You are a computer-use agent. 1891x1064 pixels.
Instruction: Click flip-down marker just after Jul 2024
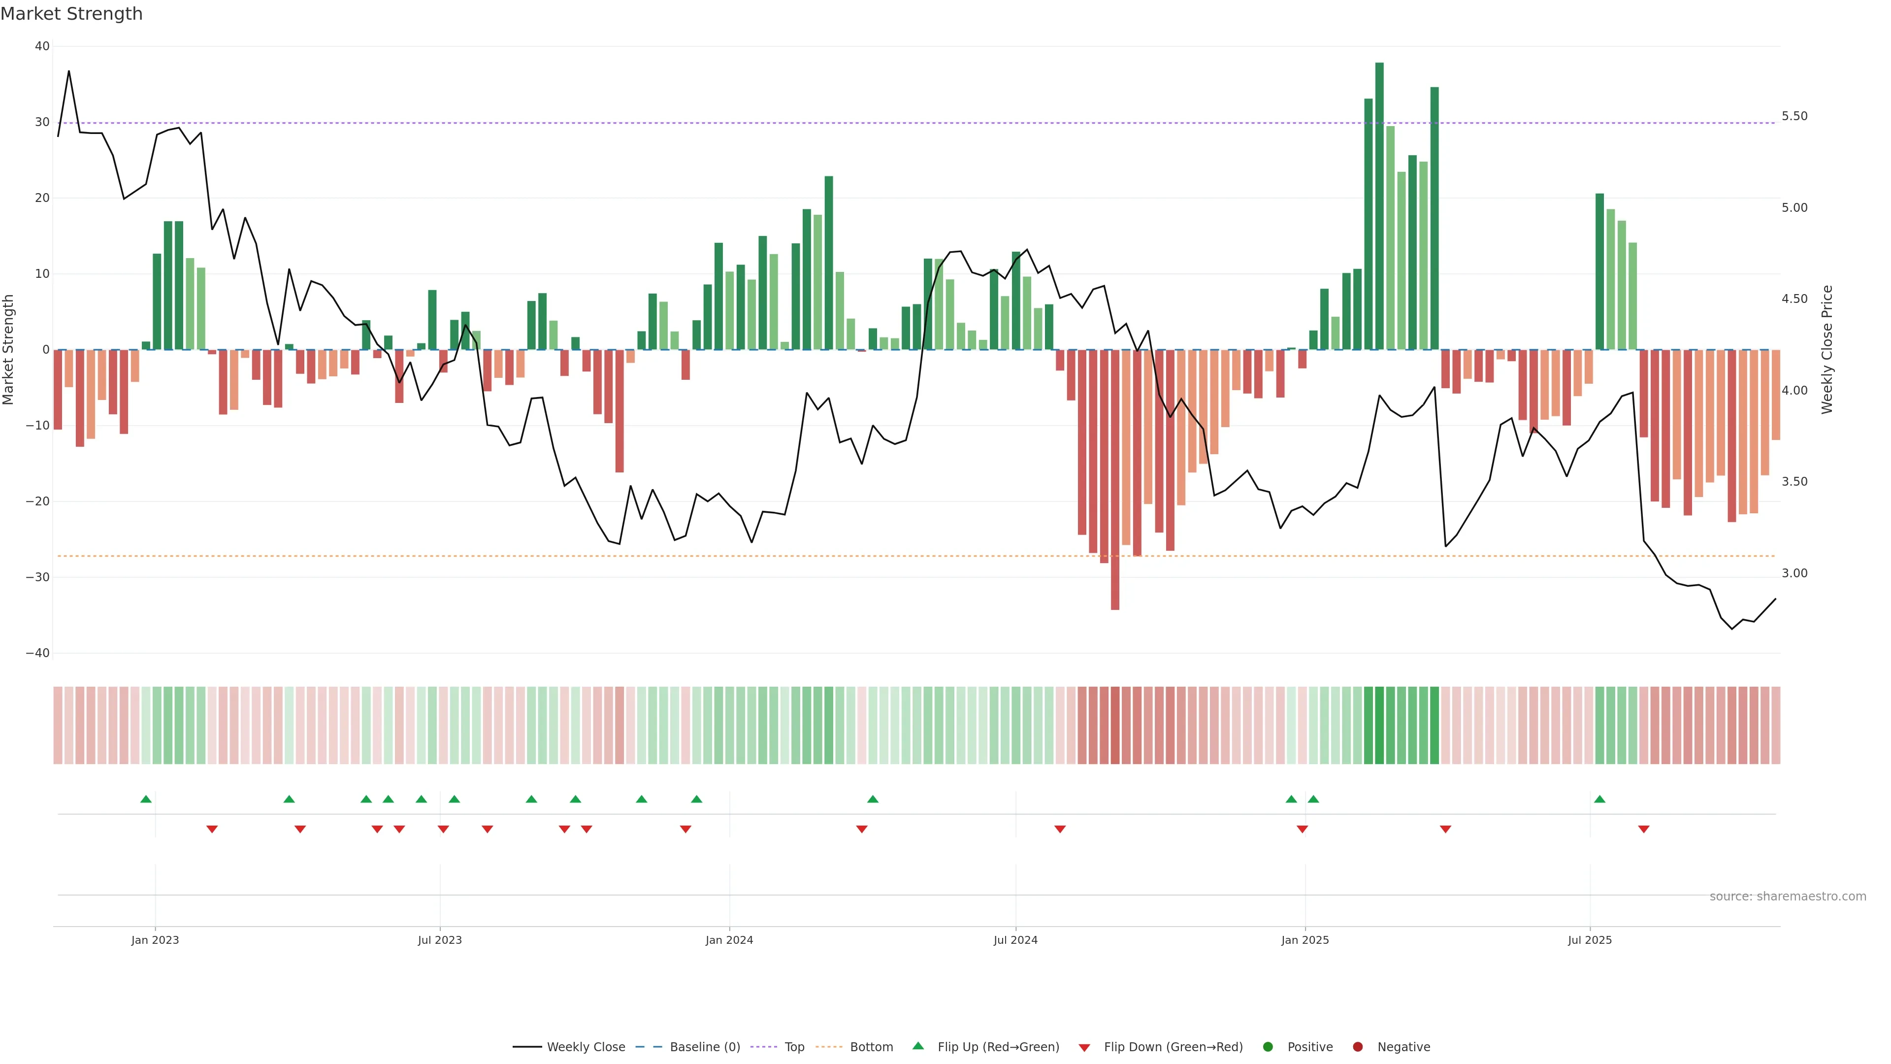[x=1060, y=829]
